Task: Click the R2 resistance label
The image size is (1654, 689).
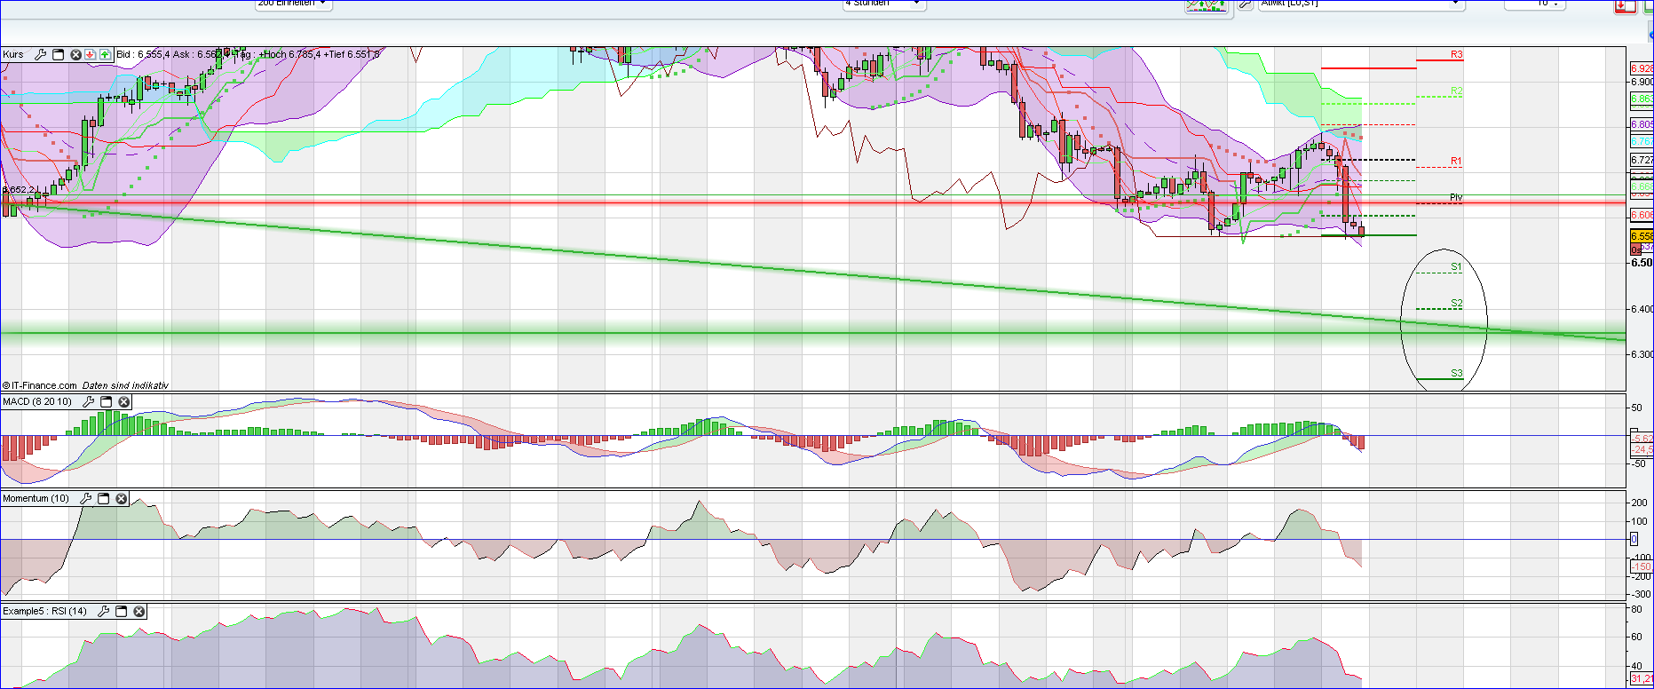Action: [1456, 91]
